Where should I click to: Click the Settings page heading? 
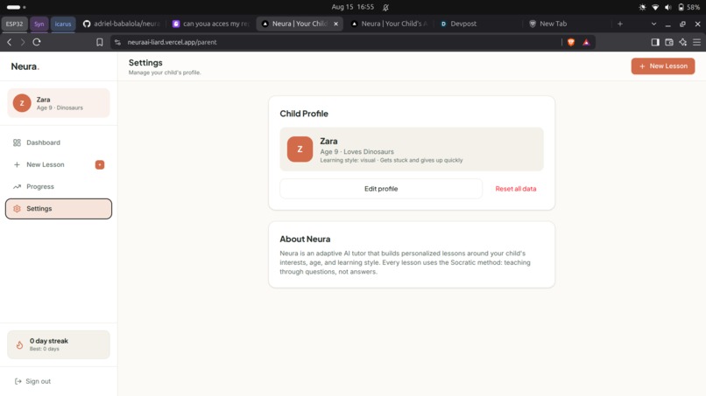[145, 63]
